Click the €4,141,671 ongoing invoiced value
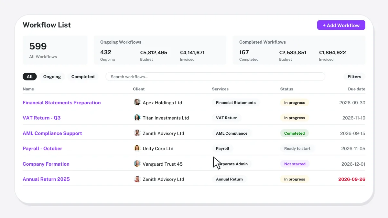This screenshot has height=218, width=388. point(192,52)
